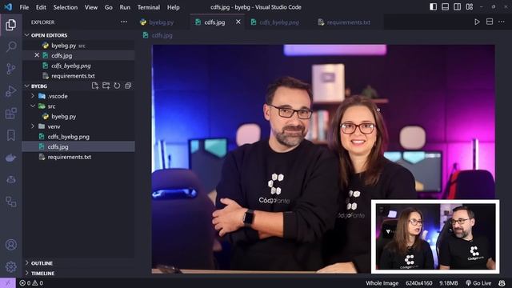Toggle the secondary side bar layout icon

457,7
